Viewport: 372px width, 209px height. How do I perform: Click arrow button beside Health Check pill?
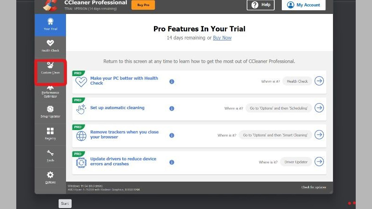pos(319,81)
